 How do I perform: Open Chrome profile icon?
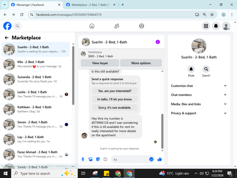(x=223, y=15)
